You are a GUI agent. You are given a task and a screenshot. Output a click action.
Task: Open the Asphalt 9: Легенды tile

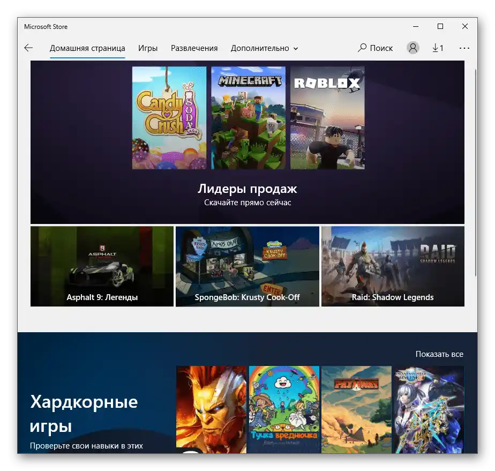(x=102, y=266)
